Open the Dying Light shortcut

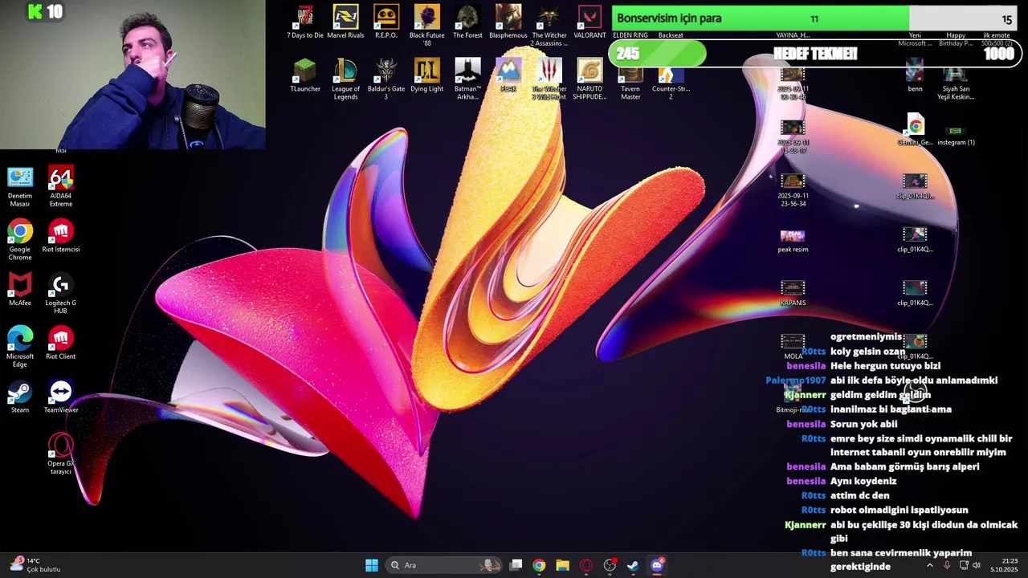[x=426, y=75]
